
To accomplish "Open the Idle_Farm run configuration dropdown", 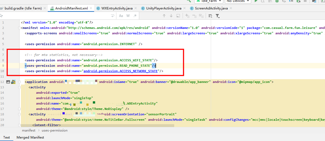I will [209, 1].
